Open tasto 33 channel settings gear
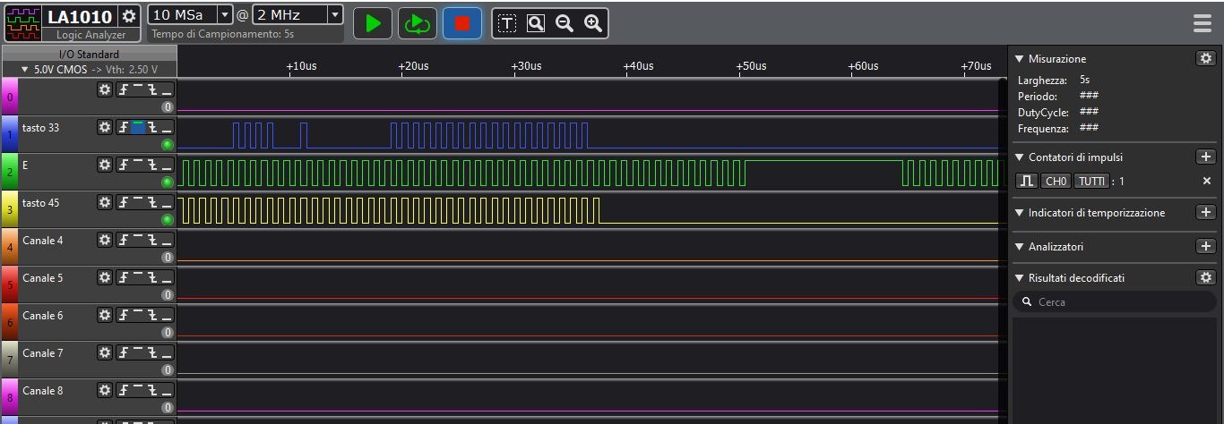This screenshot has height=424, width=1224. coord(105,128)
